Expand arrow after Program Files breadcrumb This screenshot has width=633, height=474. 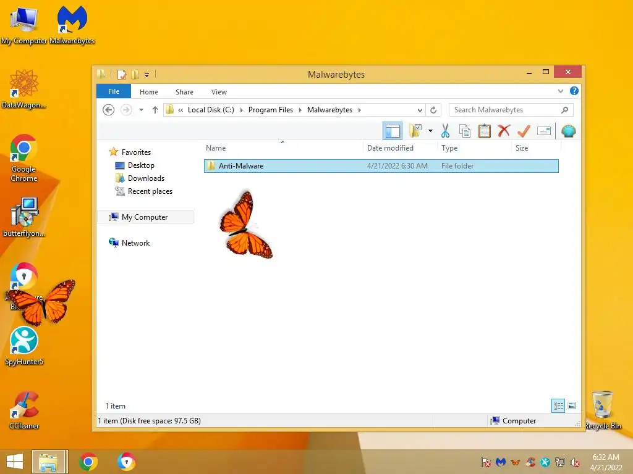click(x=300, y=110)
